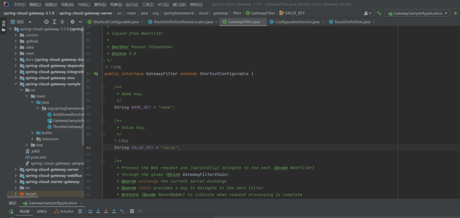
Task: Run GatewaySampleApplication with green play button
Action: click(456, 13)
